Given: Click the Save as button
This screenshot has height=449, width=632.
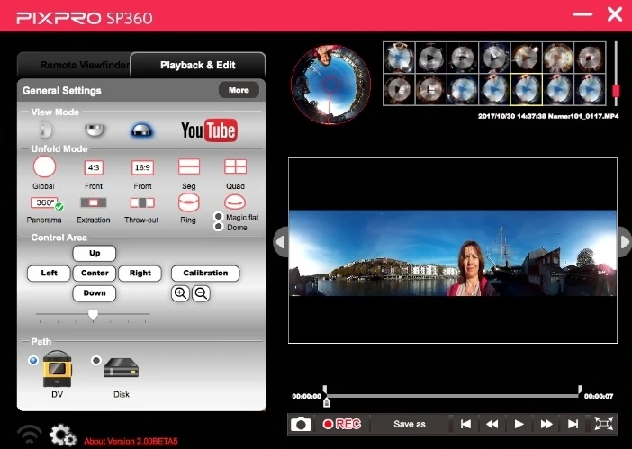Looking at the screenshot, I should [409, 424].
